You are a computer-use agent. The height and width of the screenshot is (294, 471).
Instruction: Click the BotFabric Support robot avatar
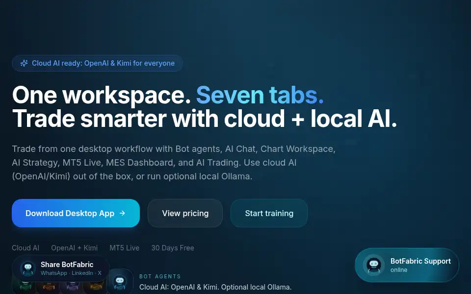click(374, 265)
